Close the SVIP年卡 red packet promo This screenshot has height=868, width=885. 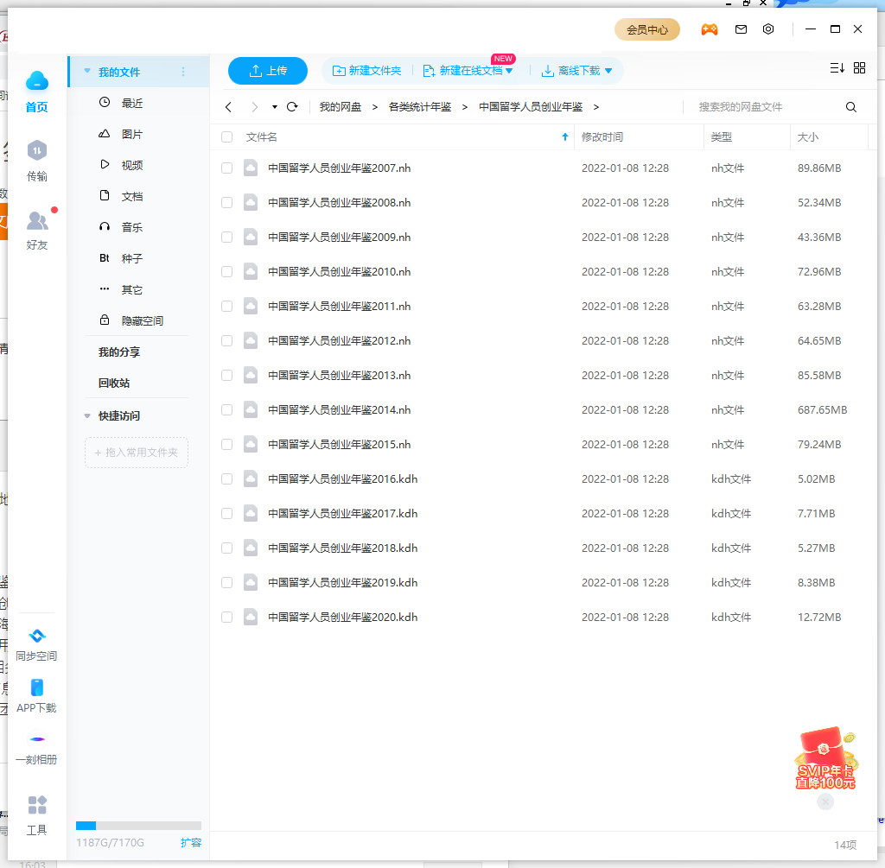(825, 801)
